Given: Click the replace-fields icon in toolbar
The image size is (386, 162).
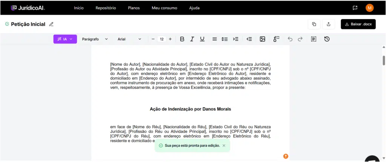Looking at the screenshot, I should (276, 39).
